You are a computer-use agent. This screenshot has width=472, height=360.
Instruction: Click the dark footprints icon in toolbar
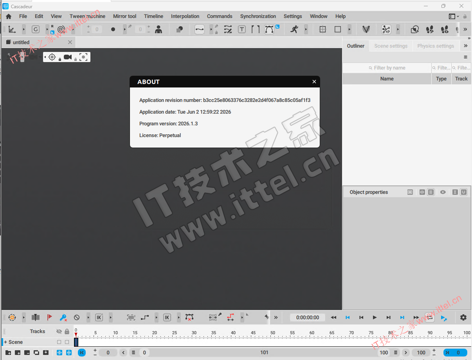pos(430,29)
